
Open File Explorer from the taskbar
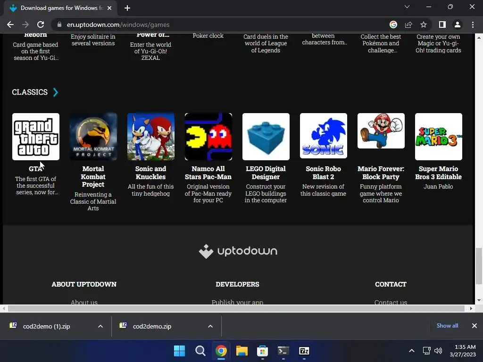pos(242,351)
